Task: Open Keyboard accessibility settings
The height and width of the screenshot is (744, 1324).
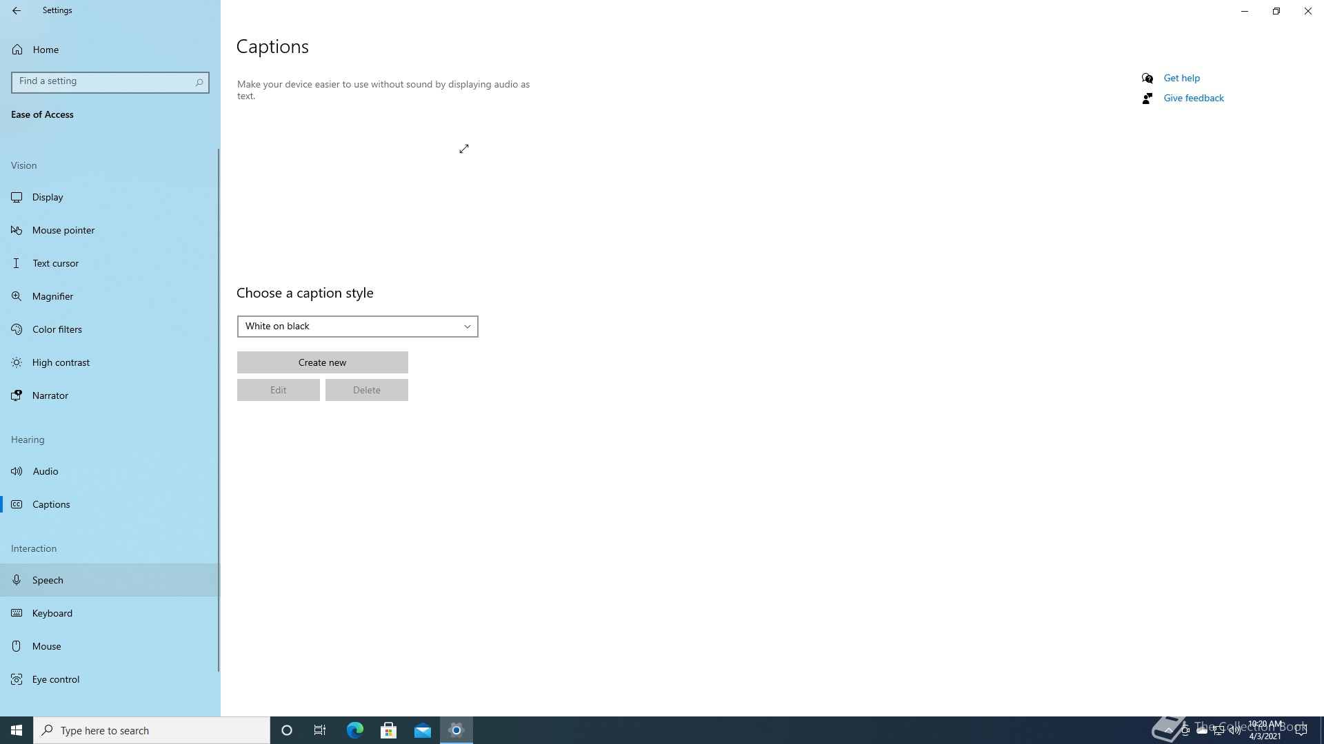Action: [x=110, y=613]
